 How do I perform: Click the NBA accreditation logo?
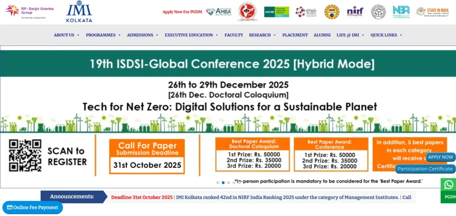[401, 12]
